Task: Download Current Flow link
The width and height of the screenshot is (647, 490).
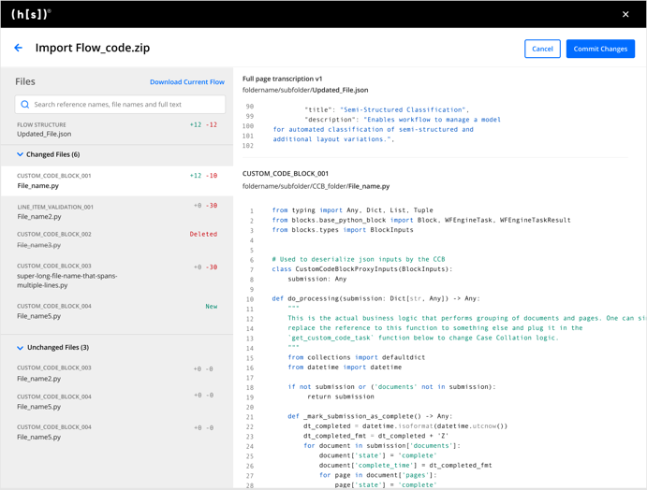Action: pos(187,82)
